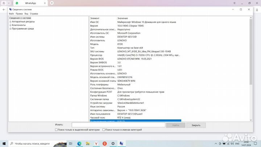Open the volume tray icon
This screenshot has height=147, width=261.
[232, 143]
